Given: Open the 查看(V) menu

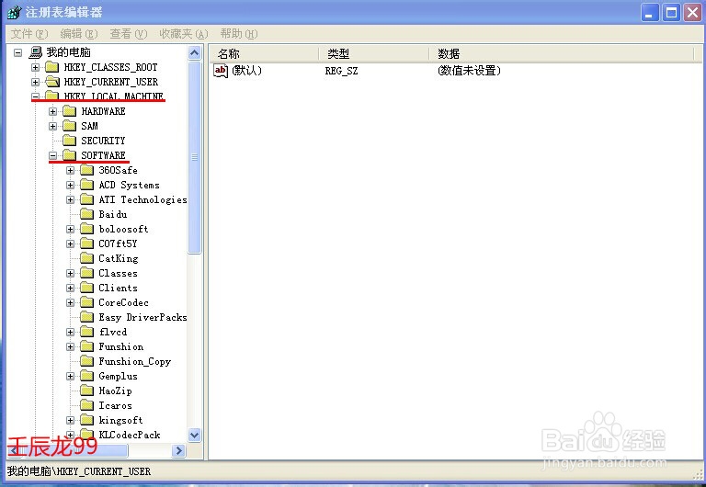Looking at the screenshot, I should click(129, 34).
